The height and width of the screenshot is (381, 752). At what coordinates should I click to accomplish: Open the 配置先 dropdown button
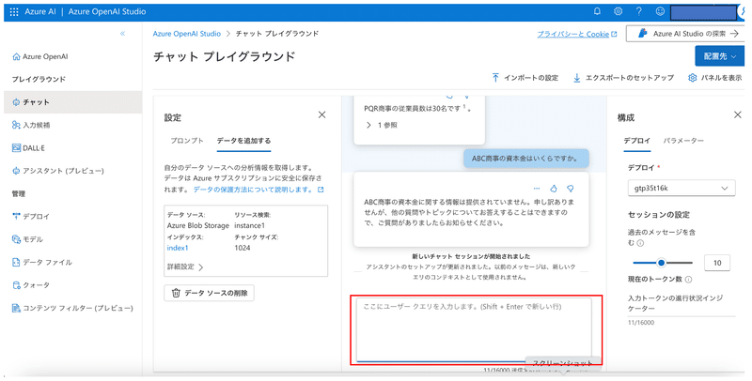[x=719, y=56]
